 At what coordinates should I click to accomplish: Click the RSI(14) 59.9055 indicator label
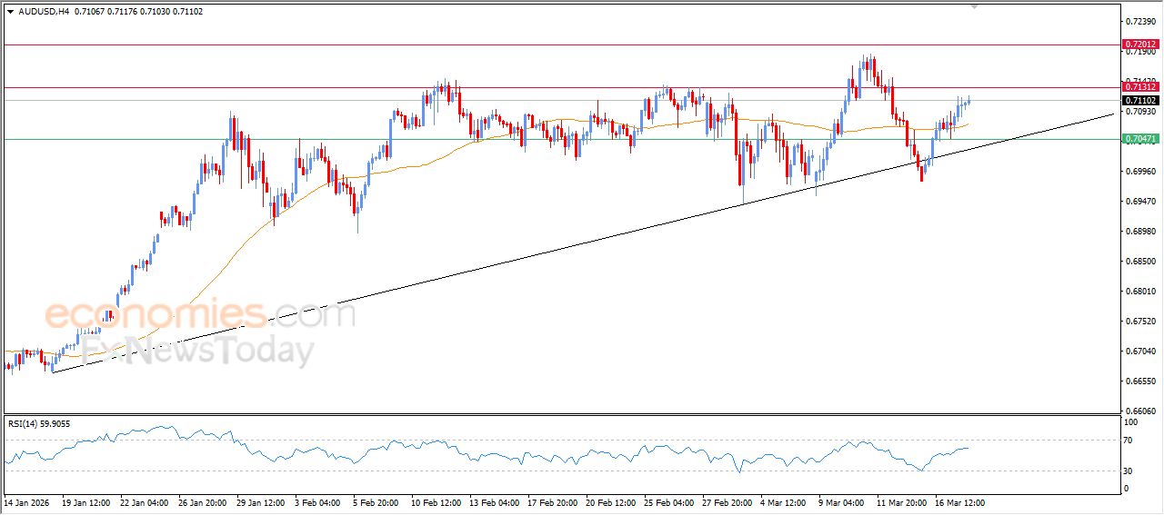pos(38,423)
